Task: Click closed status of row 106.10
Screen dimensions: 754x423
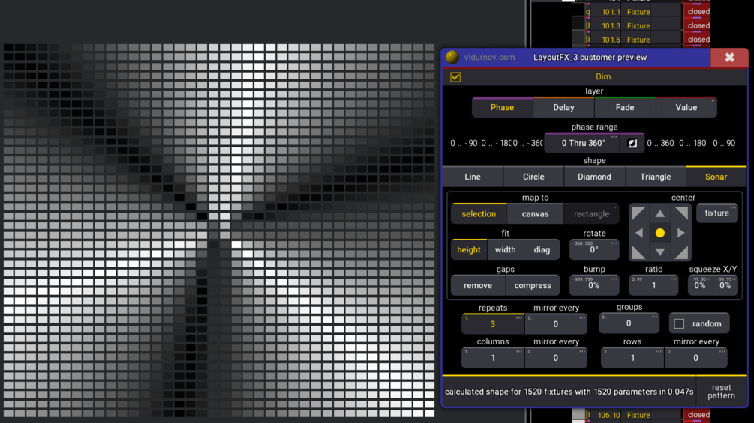Action: tap(698, 414)
